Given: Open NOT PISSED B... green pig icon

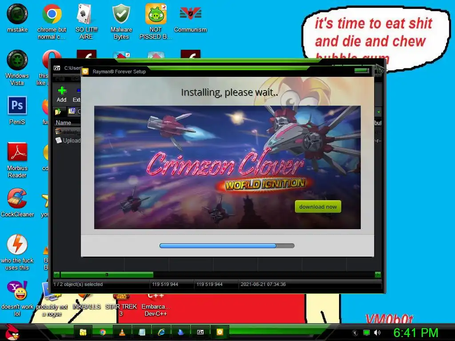Looking at the screenshot, I should (156, 21).
